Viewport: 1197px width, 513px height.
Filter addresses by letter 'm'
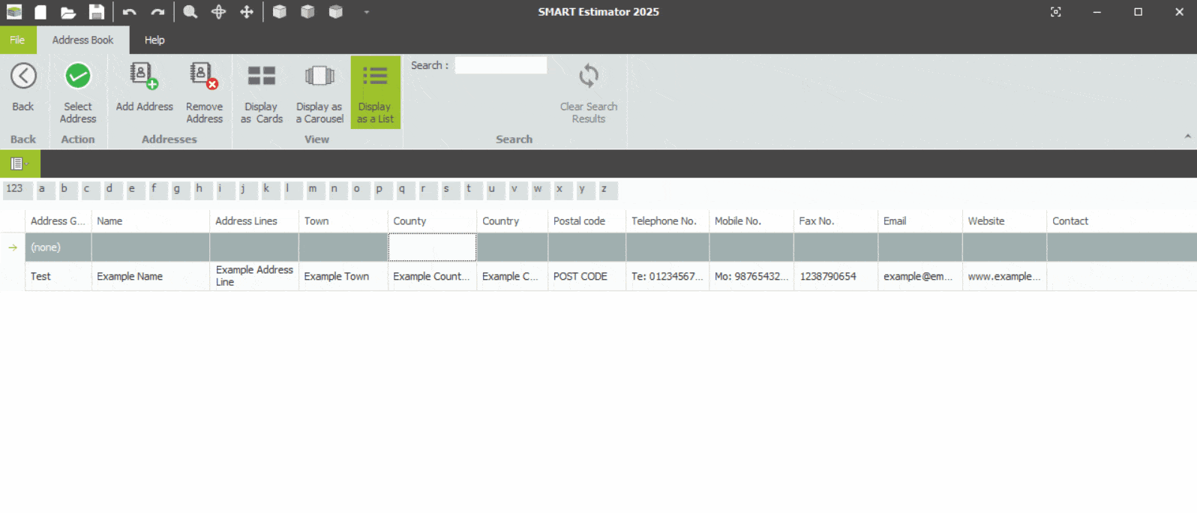tap(313, 189)
